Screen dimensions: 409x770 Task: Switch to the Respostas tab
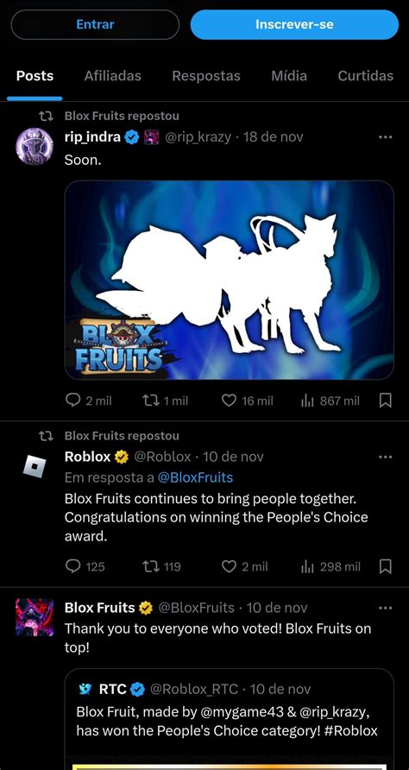[x=206, y=76]
